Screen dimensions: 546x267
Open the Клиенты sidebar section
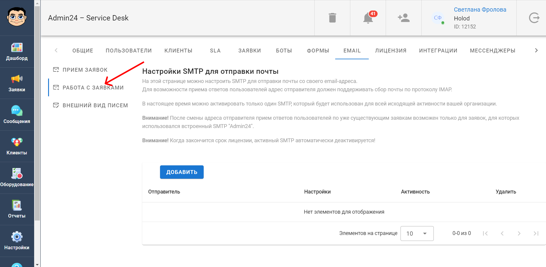pyautogui.click(x=17, y=146)
